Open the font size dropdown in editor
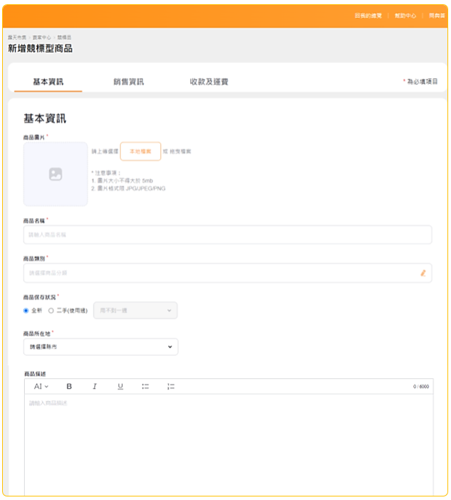Screen dimensions: 451x500 tap(41, 387)
